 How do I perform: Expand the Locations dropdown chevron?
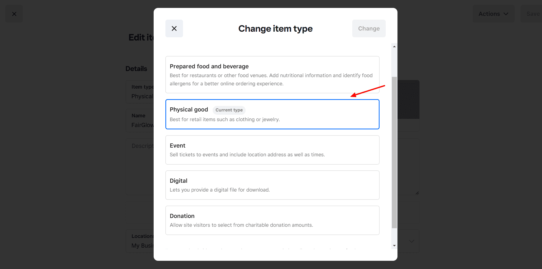coord(412,241)
